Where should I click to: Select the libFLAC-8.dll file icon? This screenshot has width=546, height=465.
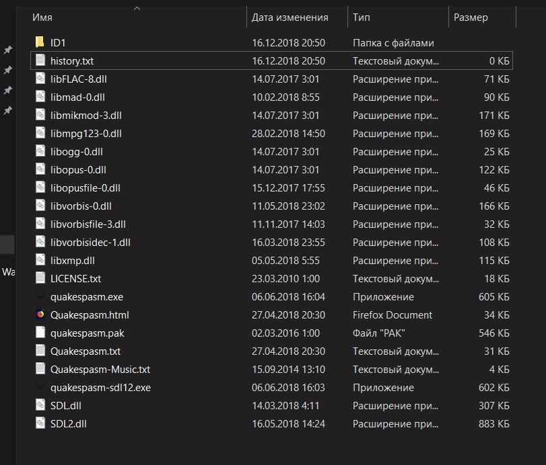[40, 78]
